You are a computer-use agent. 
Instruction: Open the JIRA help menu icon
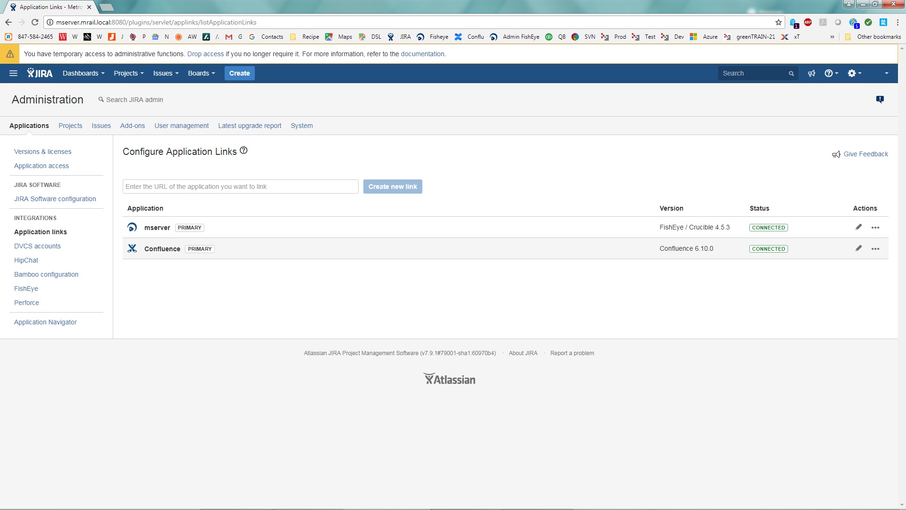(831, 73)
